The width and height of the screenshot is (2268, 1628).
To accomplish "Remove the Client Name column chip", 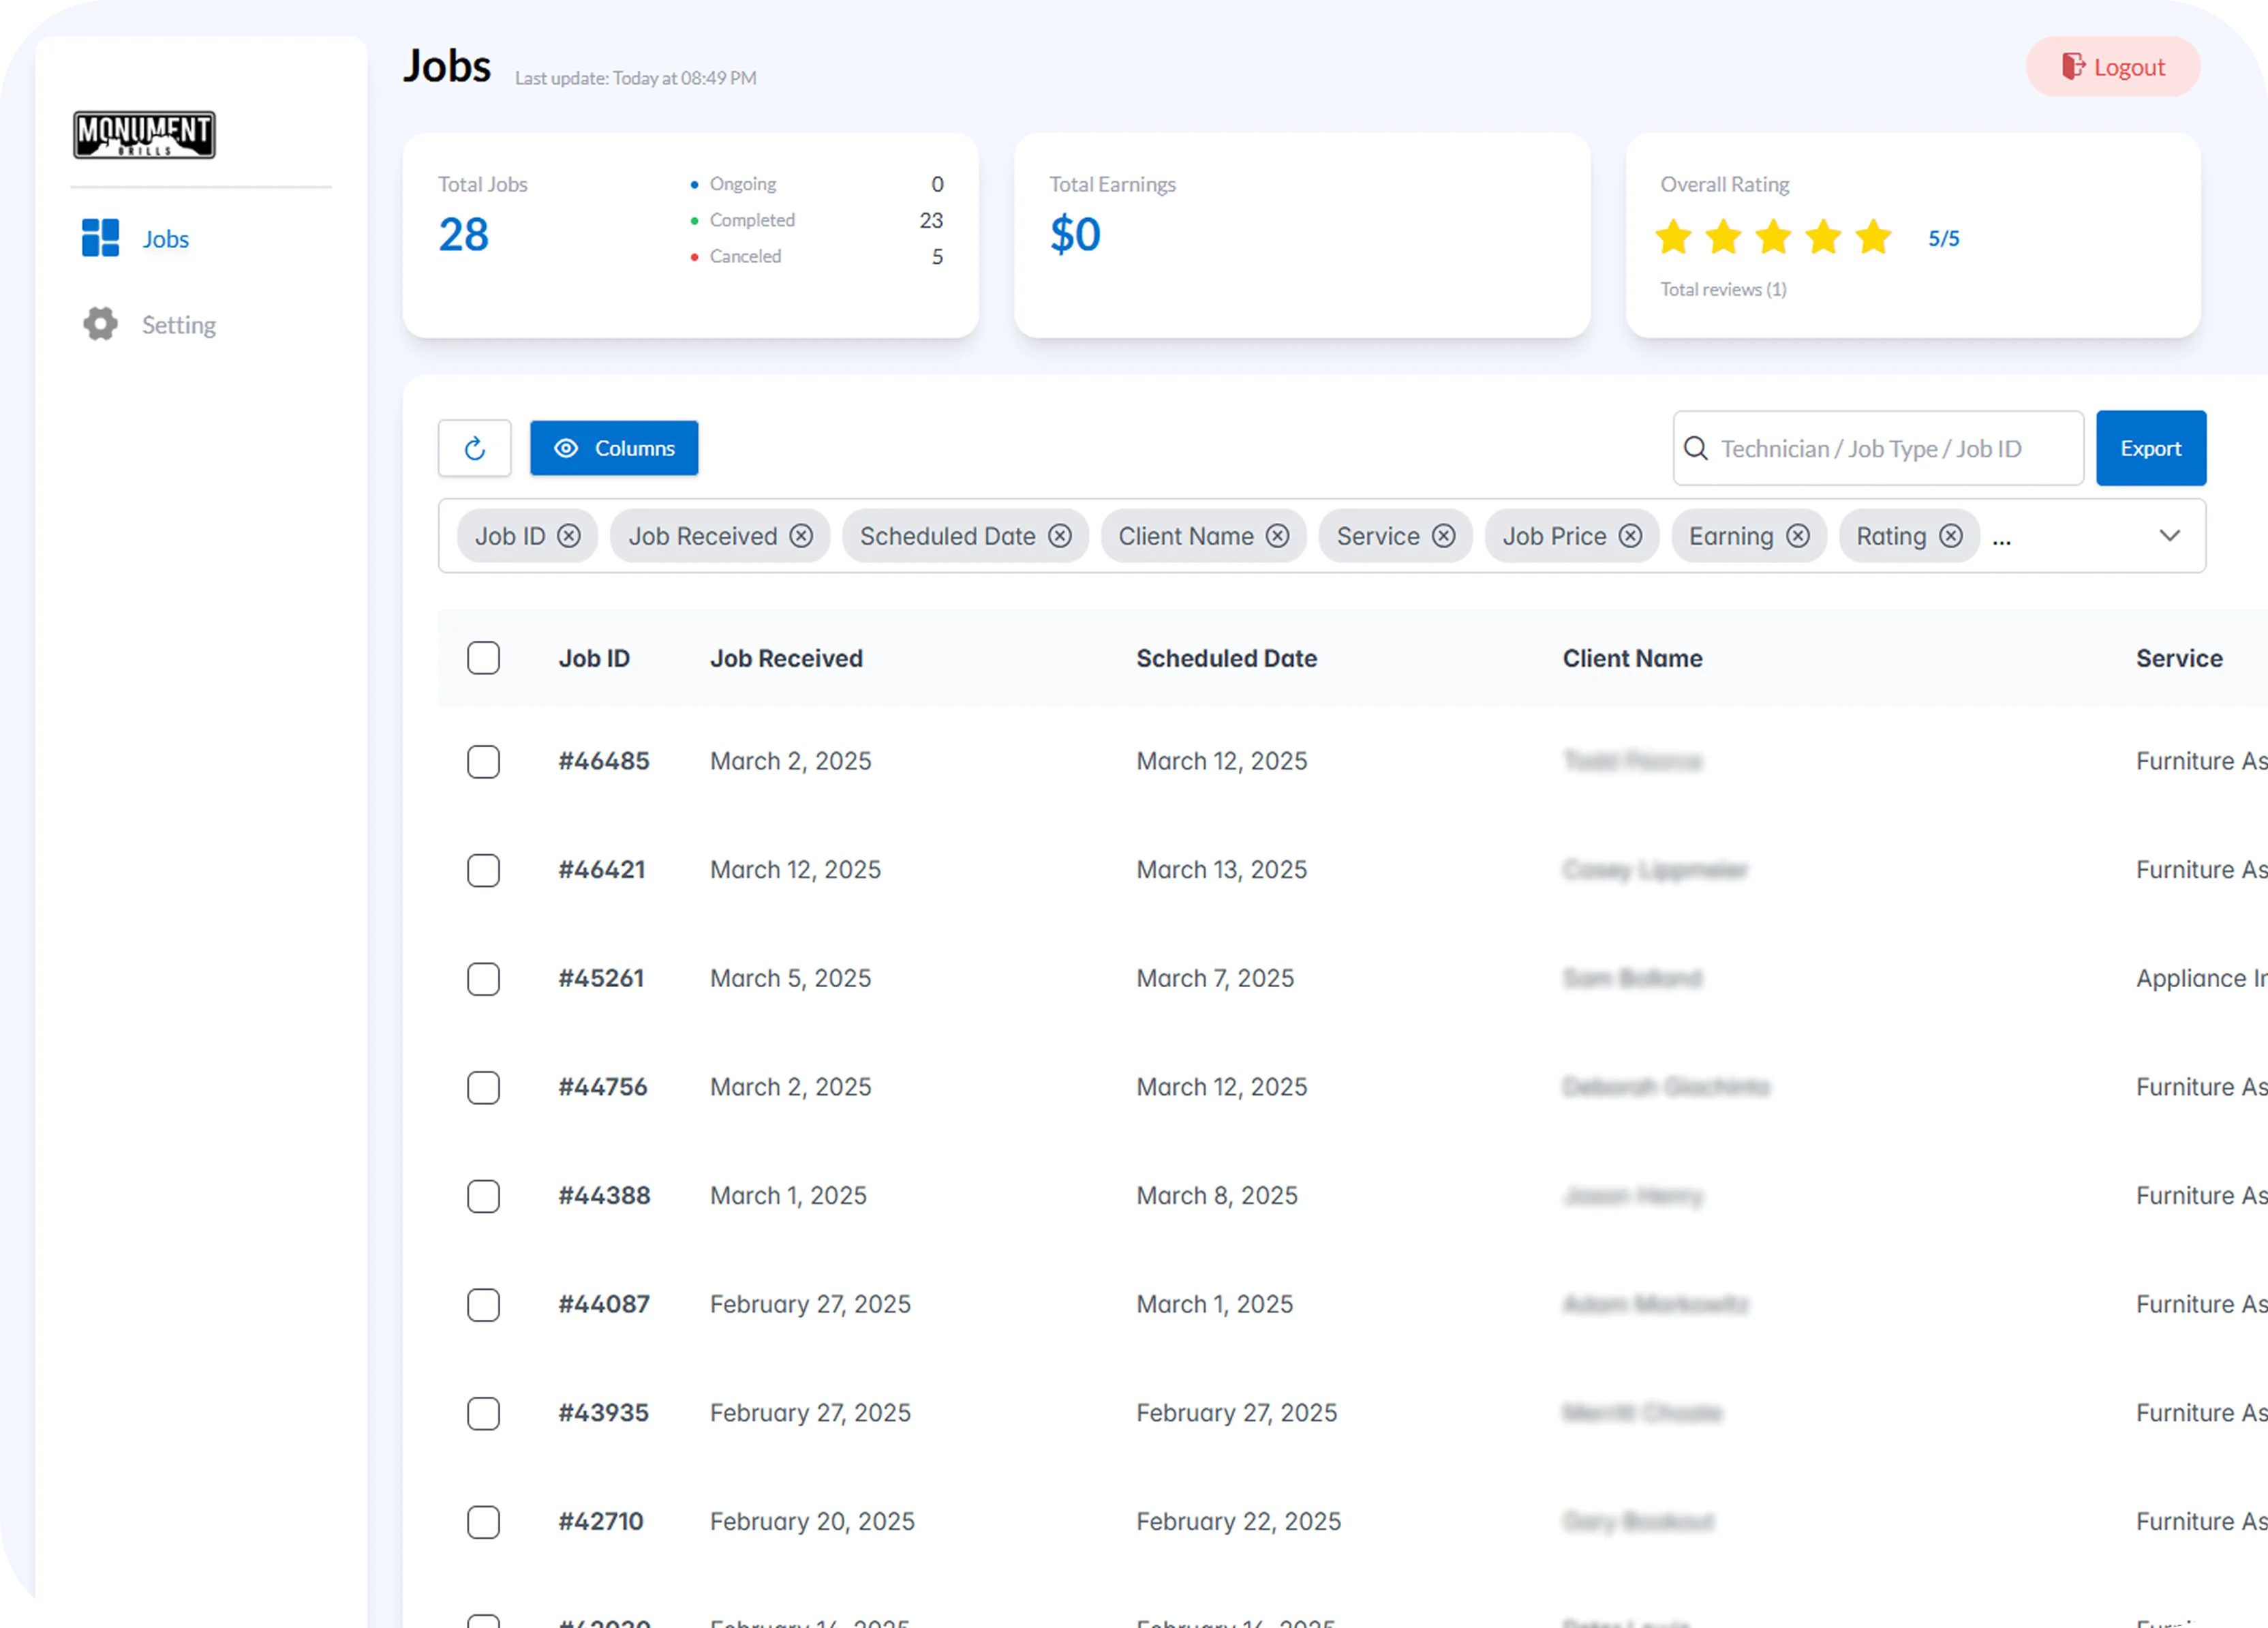I will [1277, 537].
